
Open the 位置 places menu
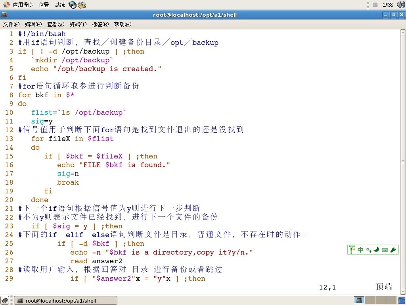click(x=44, y=5)
